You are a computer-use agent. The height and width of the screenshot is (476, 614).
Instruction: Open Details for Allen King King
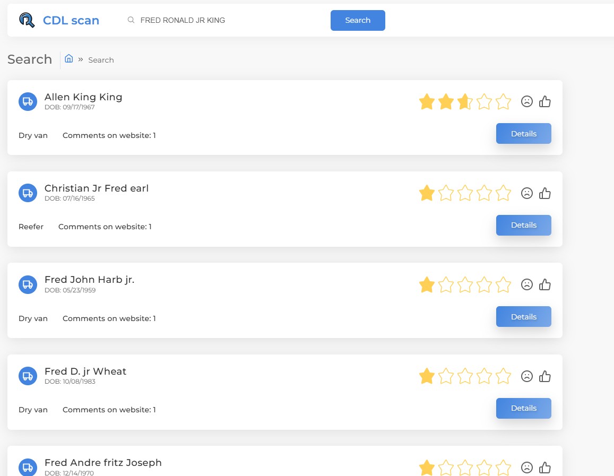point(523,134)
